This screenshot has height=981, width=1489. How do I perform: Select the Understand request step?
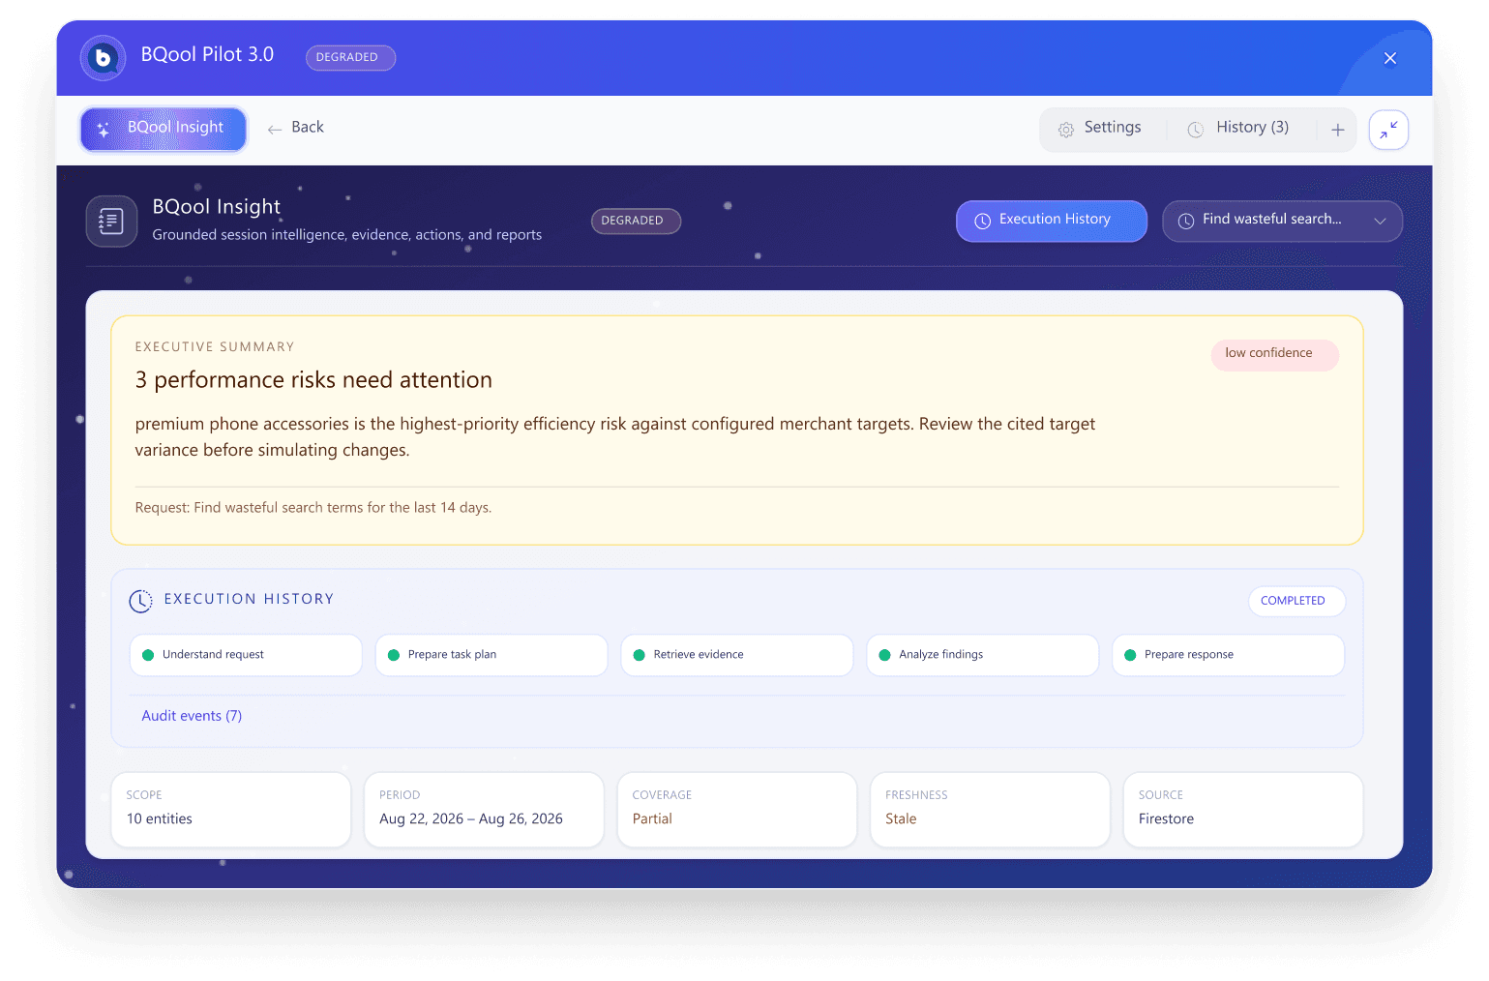click(246, 655)
